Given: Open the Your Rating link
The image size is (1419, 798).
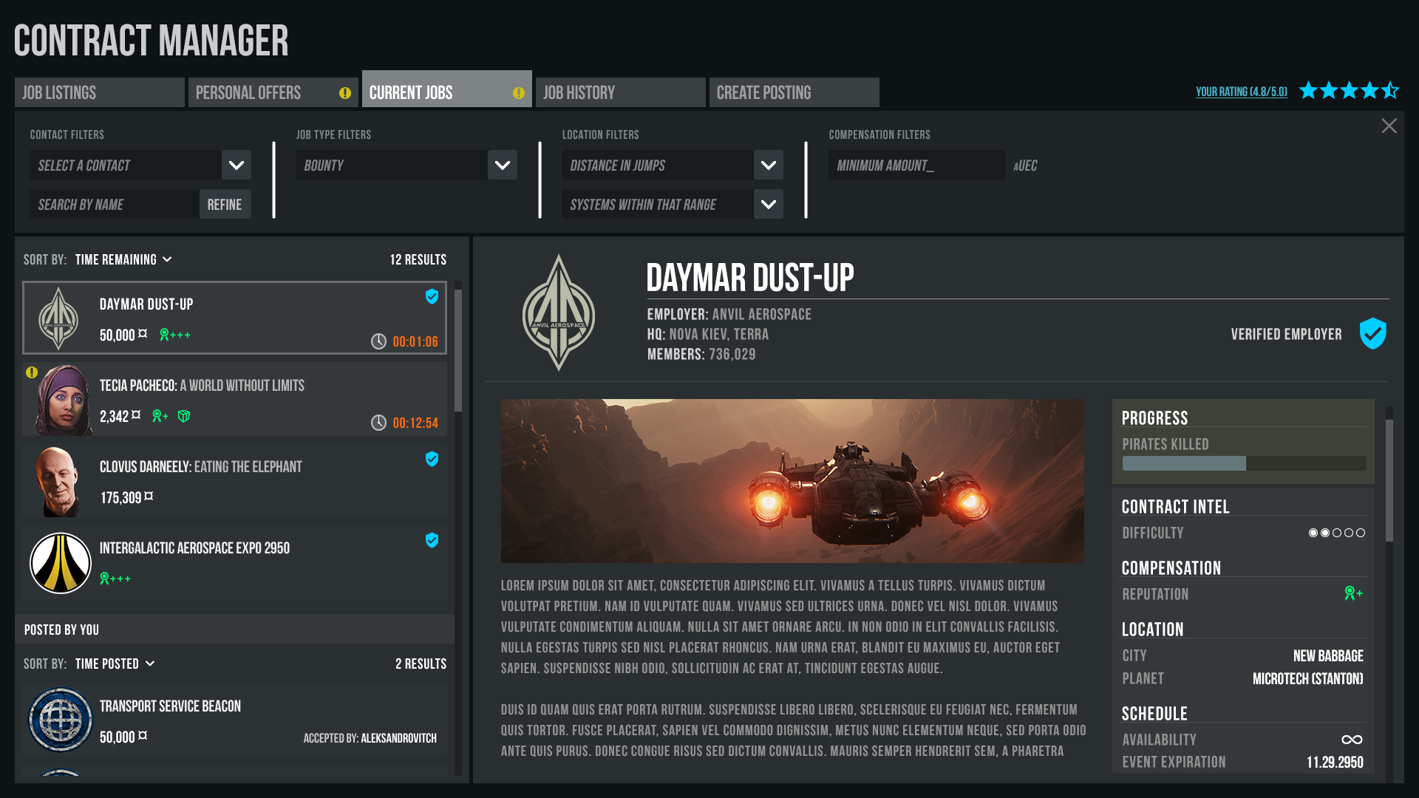Looking at the screenshot, I should [1241, 92].
